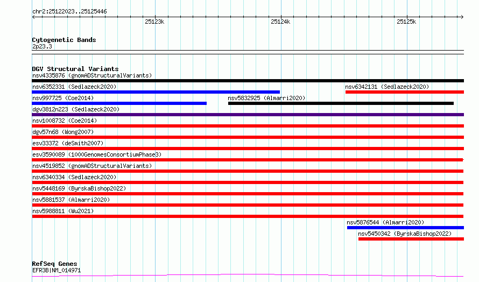Click the red nsv5988811 variant bar
Viewport: 479px width, 282px height.
pos(248,216)
